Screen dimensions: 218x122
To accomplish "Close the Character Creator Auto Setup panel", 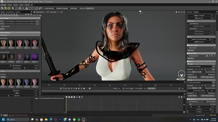I will click(x=40, y=16).
